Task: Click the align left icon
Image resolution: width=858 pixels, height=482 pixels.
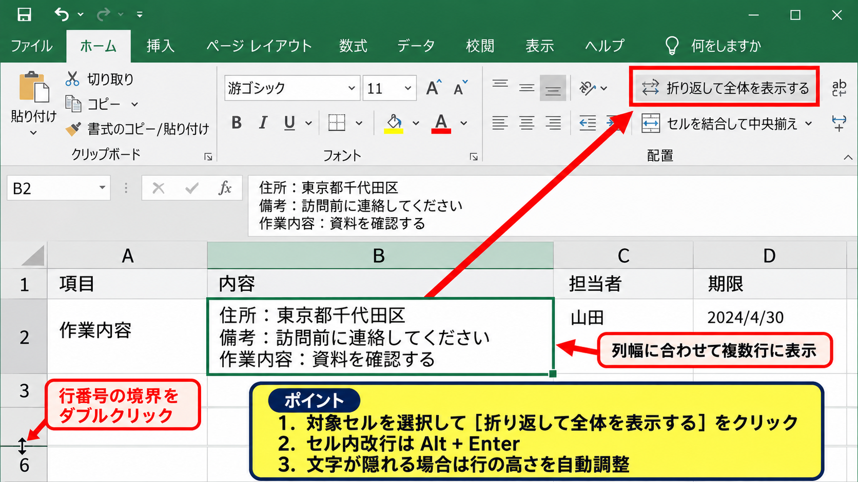Action: [x=500, y=123]
